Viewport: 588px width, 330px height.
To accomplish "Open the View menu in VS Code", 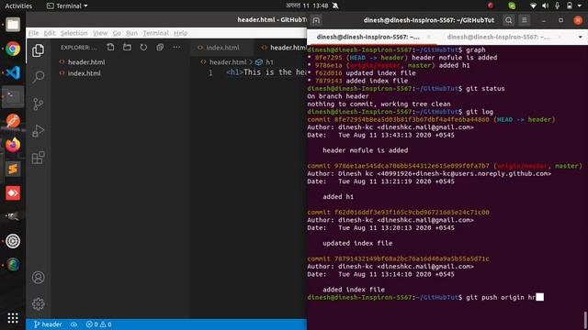I will point(100,33).
